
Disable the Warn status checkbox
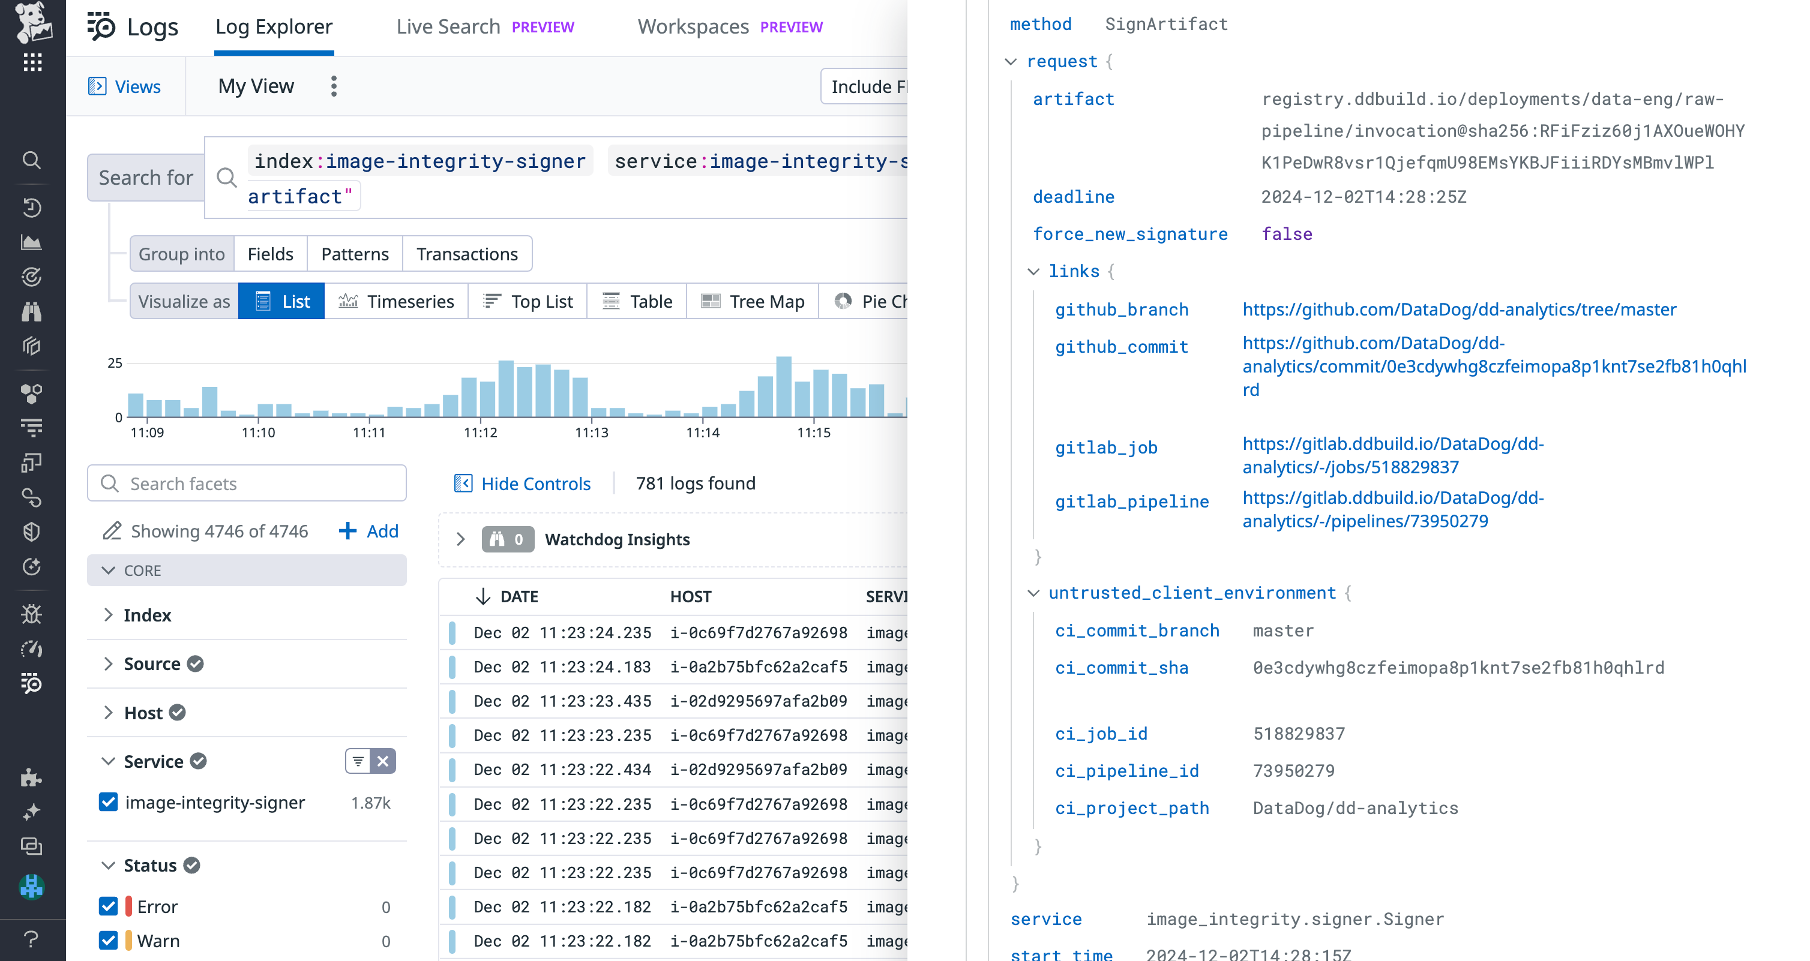[109, 940]
